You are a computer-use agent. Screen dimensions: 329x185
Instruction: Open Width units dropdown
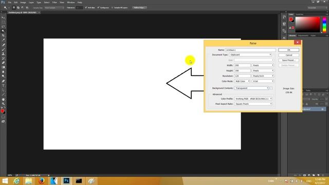coord(263,65)
